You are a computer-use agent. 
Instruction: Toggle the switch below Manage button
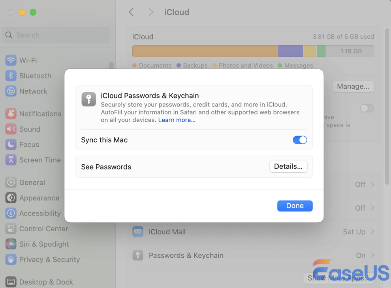tap(367, 108)
